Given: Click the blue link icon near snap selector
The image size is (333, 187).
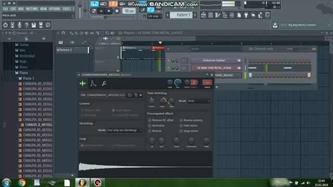Looking at the screenshot, I should point(150,10).
